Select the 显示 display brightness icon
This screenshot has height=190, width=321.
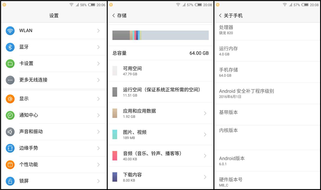pos(10,99)
